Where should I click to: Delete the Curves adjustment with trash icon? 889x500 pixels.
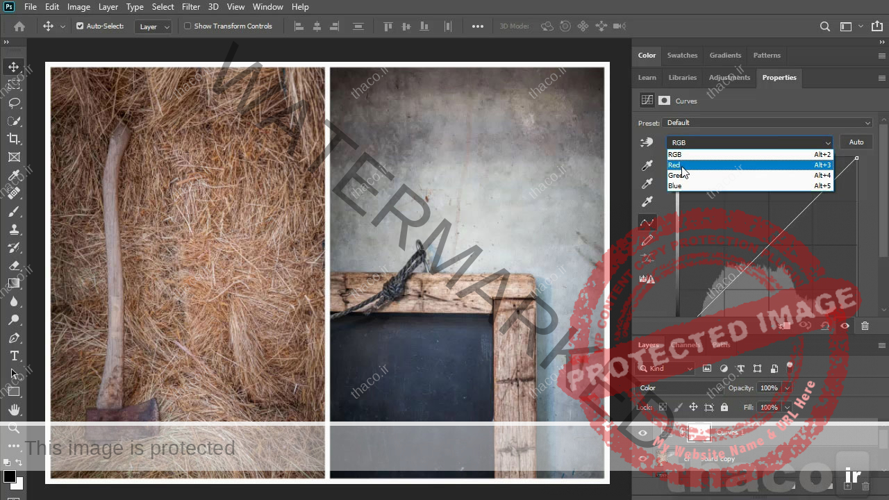point(865,326)
